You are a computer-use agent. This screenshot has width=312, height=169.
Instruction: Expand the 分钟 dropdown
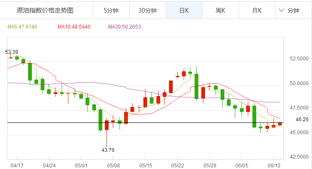[x=294, y=10]
